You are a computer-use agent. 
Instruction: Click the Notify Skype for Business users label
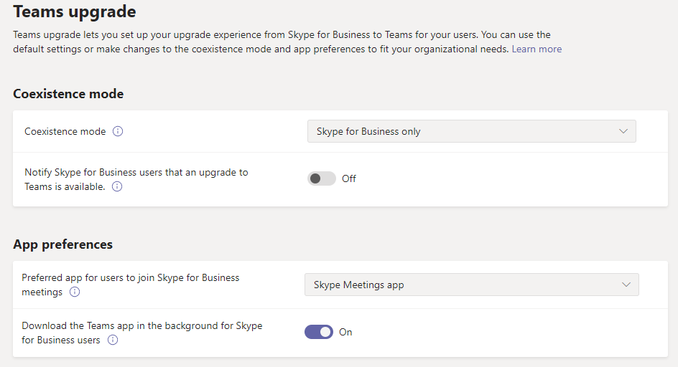pos(136,179)
